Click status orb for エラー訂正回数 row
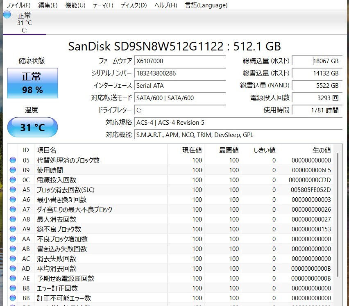This screenshot has height=306, width=349. (x=13, y=288)
